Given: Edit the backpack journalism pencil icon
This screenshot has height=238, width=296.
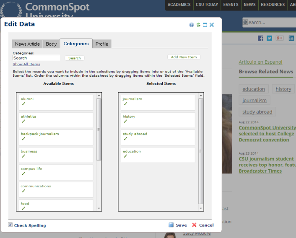Looking at the screenshot, I should [x=23, y=139].
